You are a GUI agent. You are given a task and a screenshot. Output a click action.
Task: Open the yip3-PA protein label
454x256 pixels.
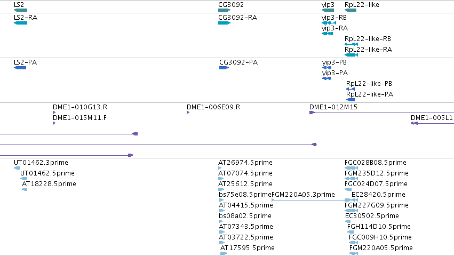point(334,73)
